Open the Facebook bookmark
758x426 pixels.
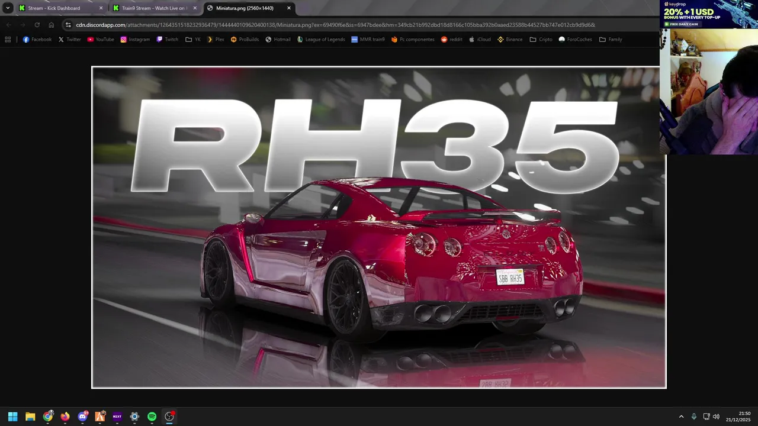pos(37,40)
